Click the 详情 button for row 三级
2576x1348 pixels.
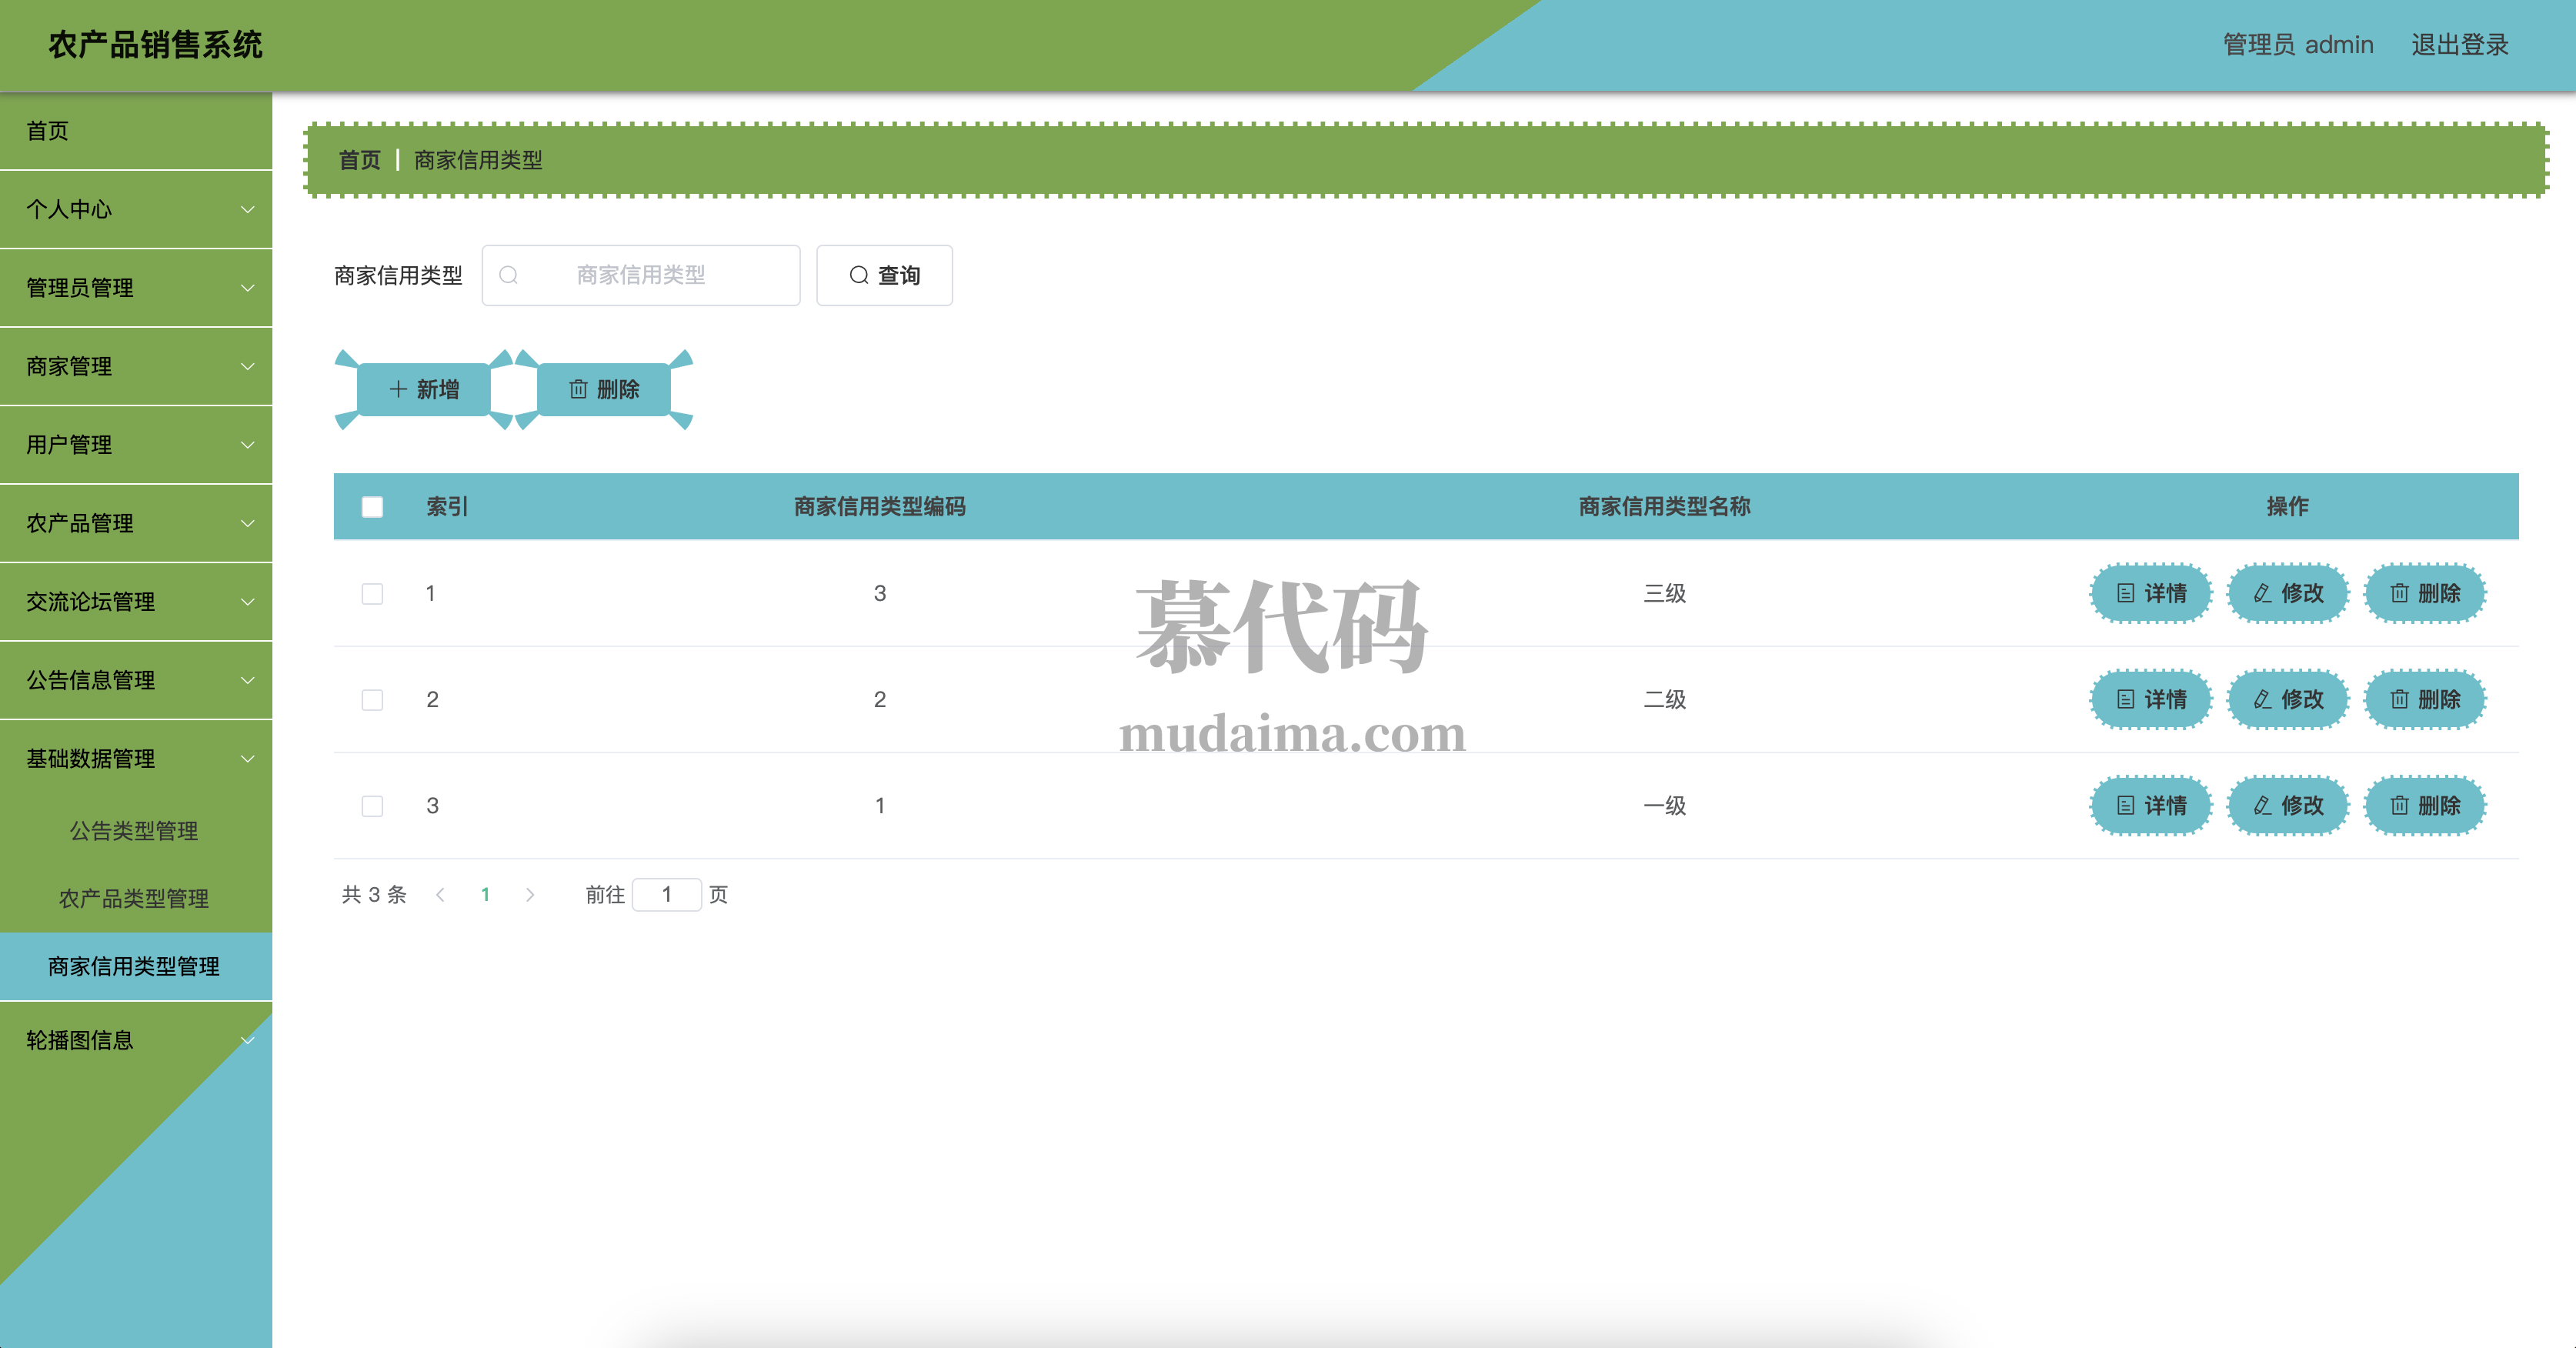click(2151, 593)
